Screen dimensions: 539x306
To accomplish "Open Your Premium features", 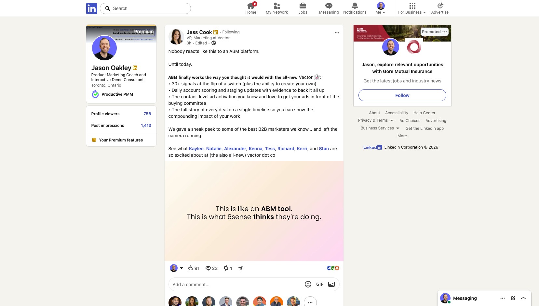I will [x=121, y=140].
